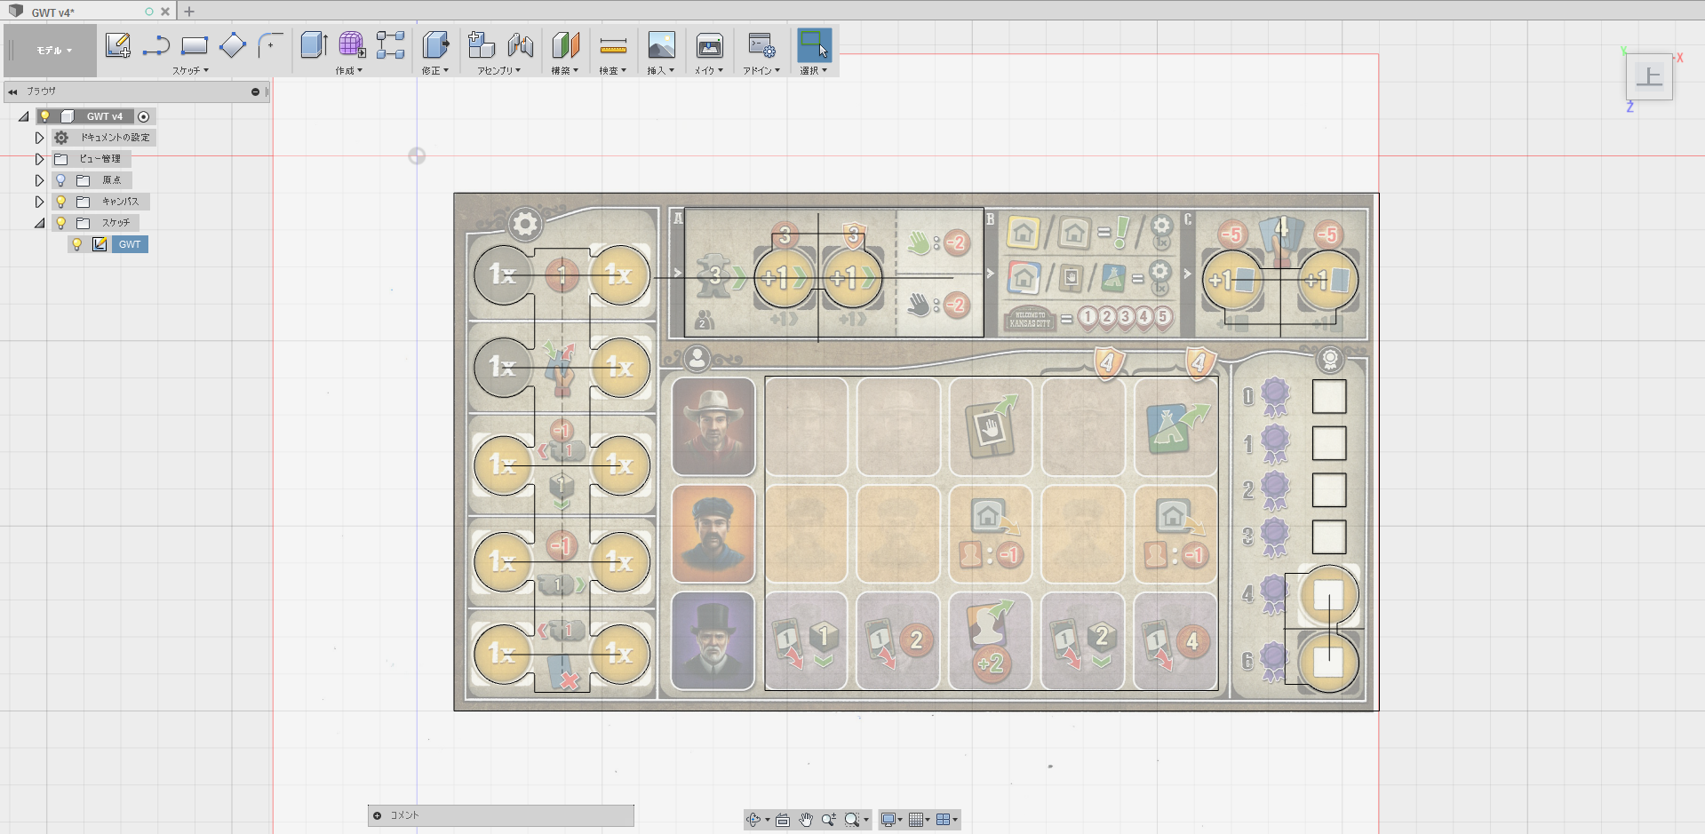
Task: Open the Zoom Window dropdown arrow
Action: (865, 820)
